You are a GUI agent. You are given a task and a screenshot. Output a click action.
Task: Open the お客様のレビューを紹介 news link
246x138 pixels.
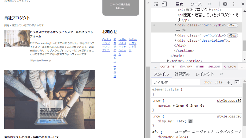[115, 58]
